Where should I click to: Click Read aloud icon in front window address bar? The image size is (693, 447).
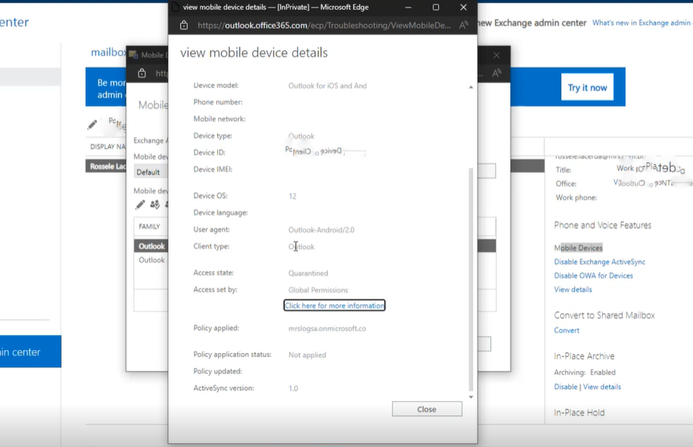pyautogui.click(x=463, y=26)
